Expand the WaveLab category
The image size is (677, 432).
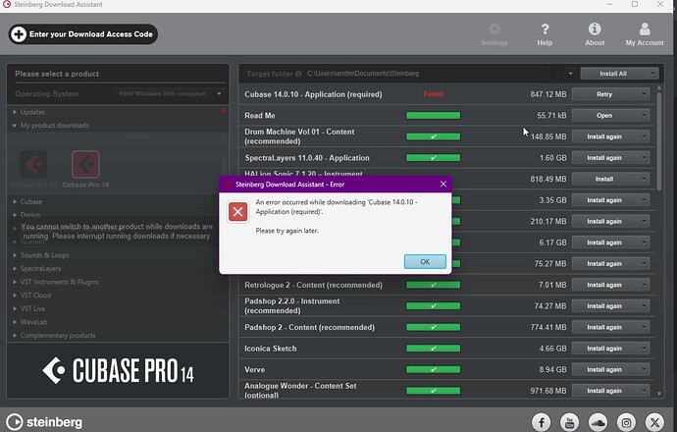pos(15,322)
